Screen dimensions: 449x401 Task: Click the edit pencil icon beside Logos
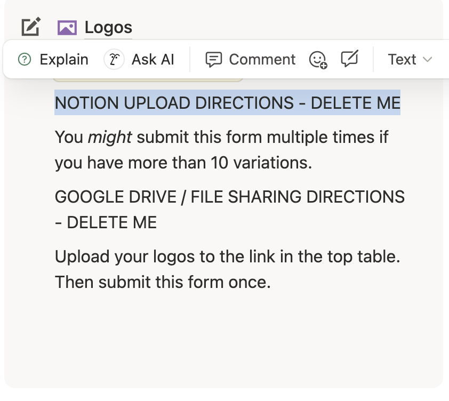pos(30,27)
